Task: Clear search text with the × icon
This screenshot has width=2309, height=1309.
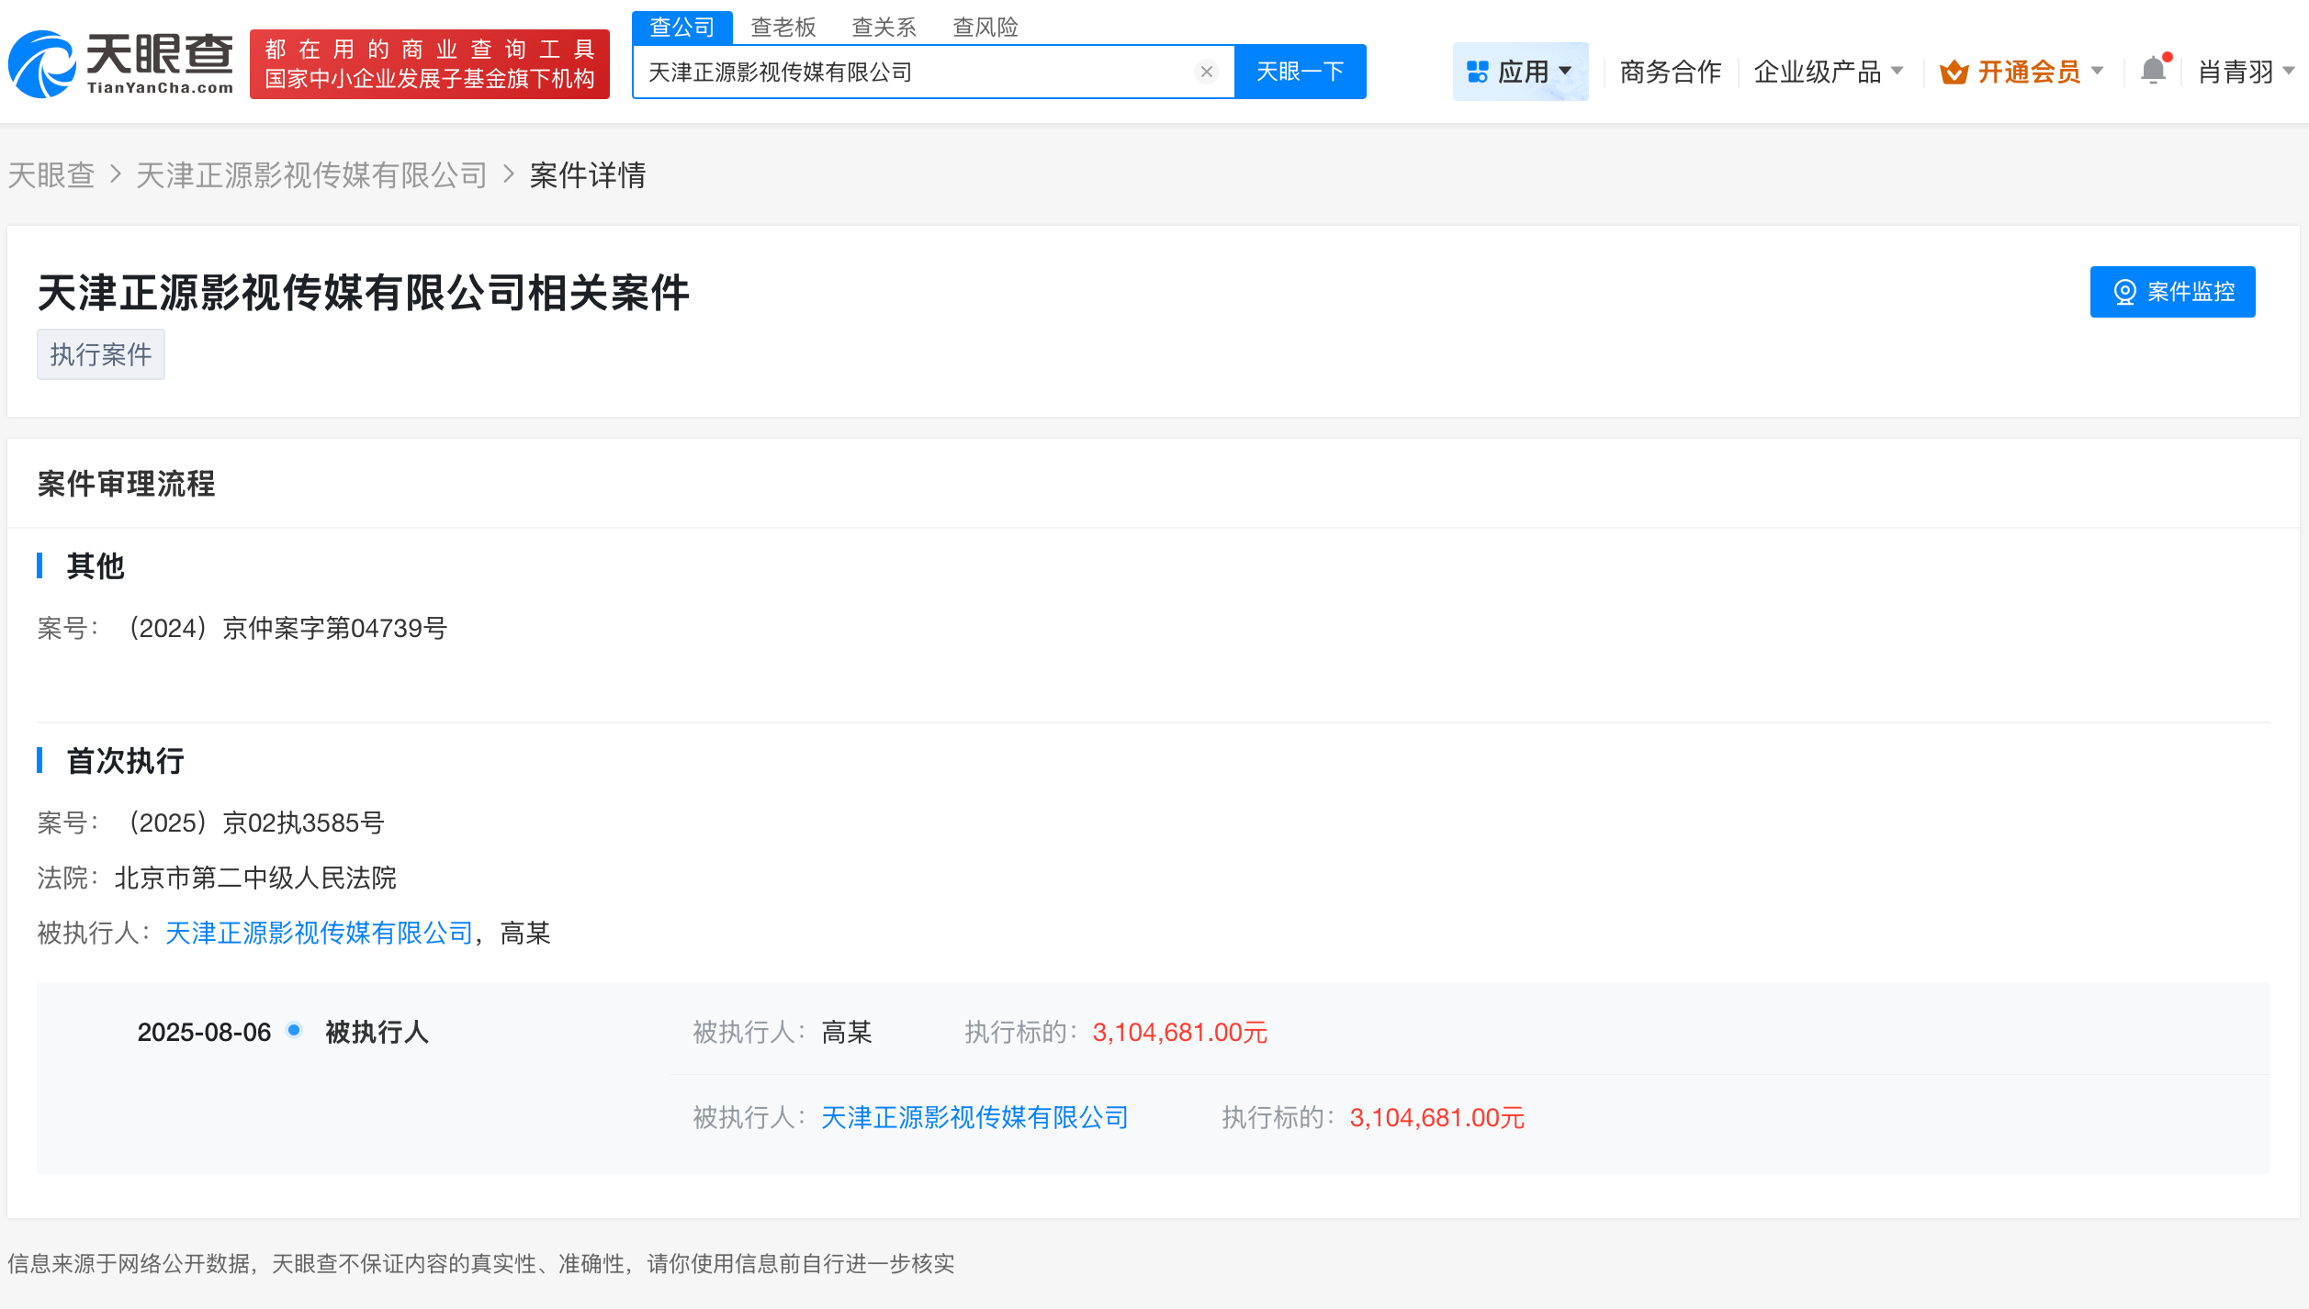Action: [x=1205, y=71]
